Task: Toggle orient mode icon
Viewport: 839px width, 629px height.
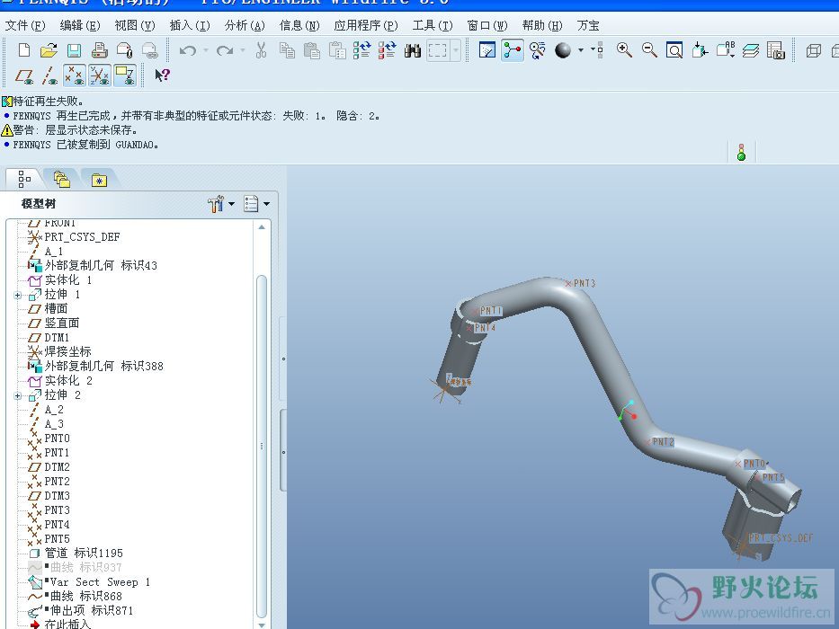Action: 537,50
